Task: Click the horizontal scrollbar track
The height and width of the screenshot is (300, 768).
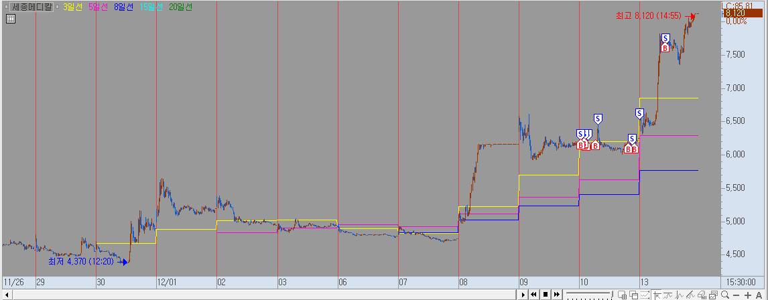Action: [x=265, y=295]
